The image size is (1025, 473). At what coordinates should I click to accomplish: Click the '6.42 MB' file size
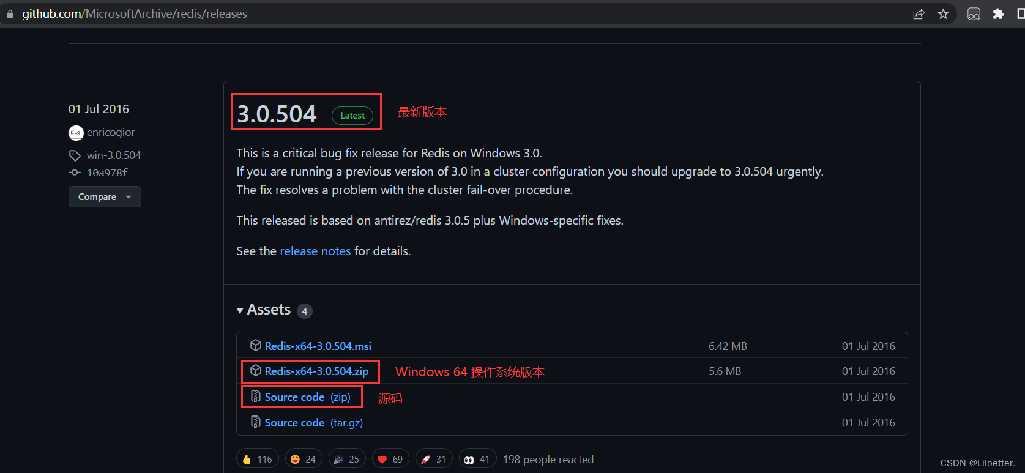(x=728, y=346)
